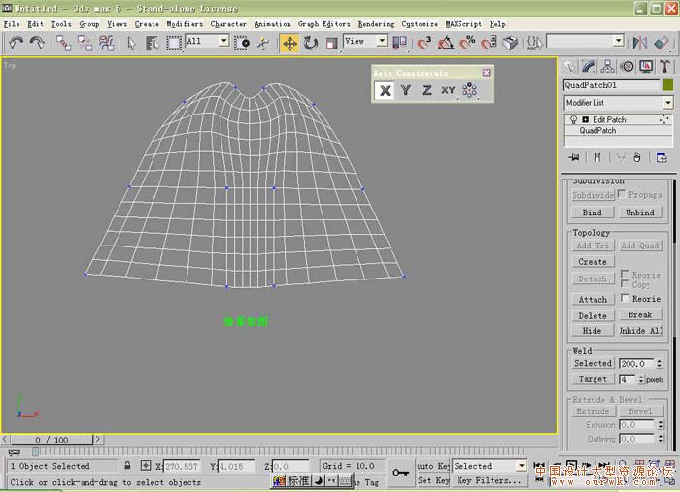Screen dimensions: 680x492
Task: Toggle the selection lock padlock icon
Action: (x=127, y=465)
